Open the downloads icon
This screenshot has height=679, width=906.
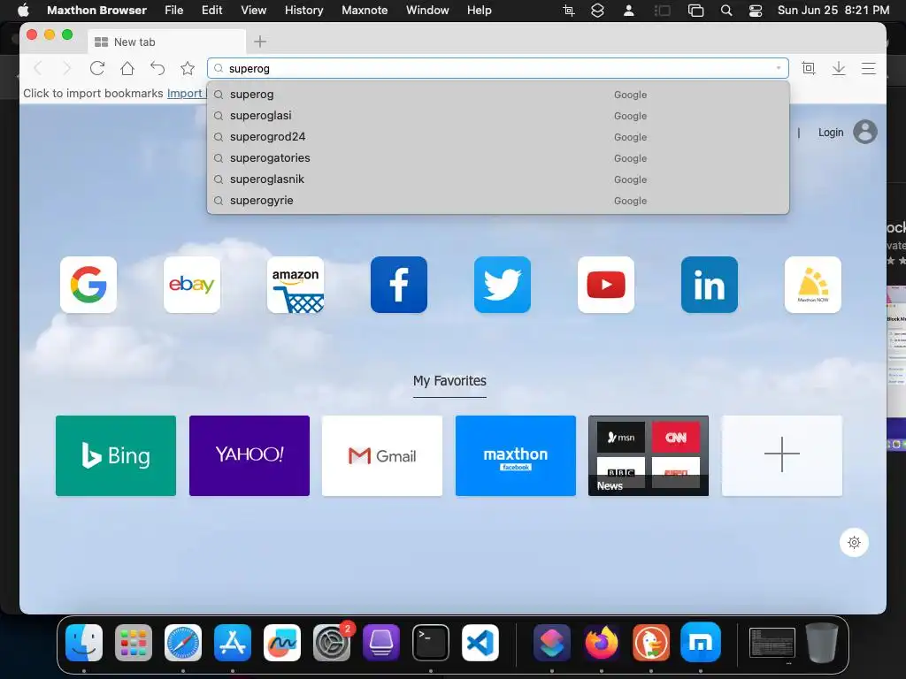tap(839, 69)
